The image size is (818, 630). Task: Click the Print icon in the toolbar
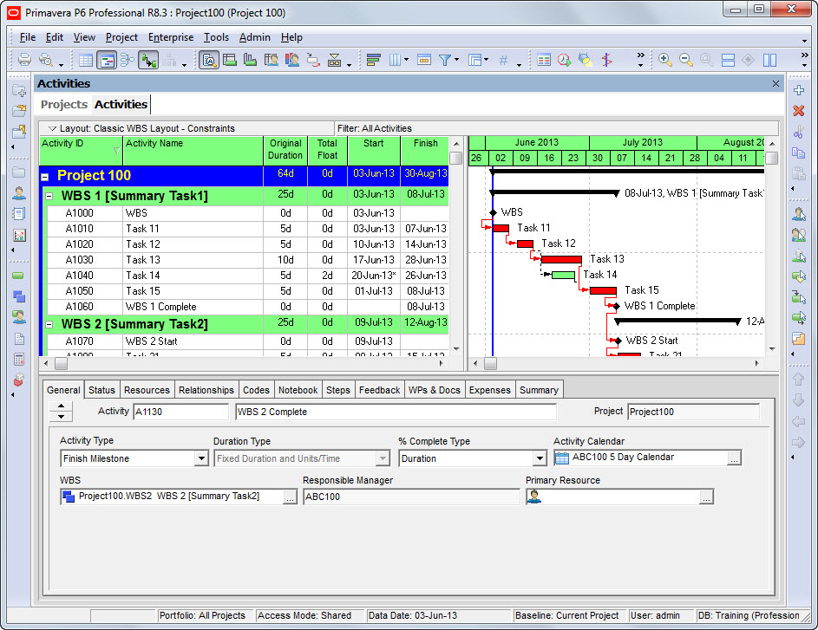(x=24, y=60)
